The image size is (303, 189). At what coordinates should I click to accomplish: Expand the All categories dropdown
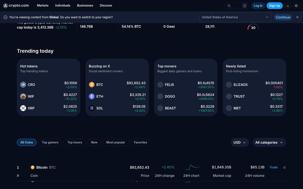coord(269,142)
